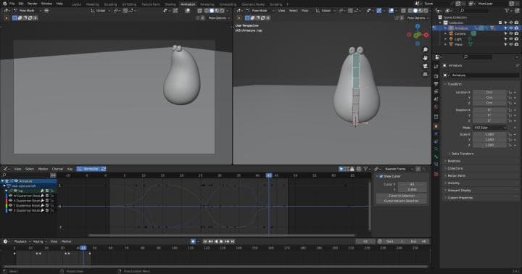Image resolution: width=522 pixels, height=274 pixels.
Task: Jump to next keyframe in timeline
Action: pyautogui.click(x=227, y=241)
